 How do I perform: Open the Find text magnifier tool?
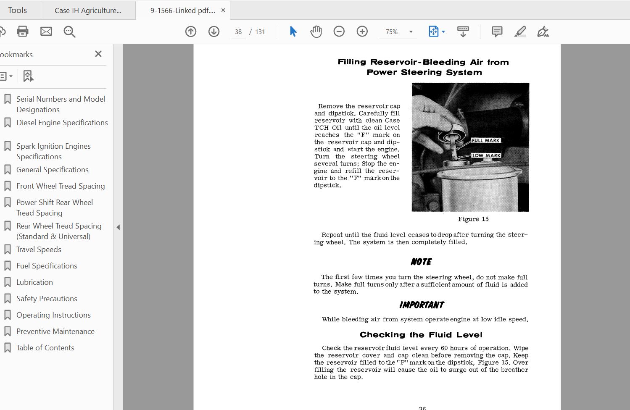[69, 32]
